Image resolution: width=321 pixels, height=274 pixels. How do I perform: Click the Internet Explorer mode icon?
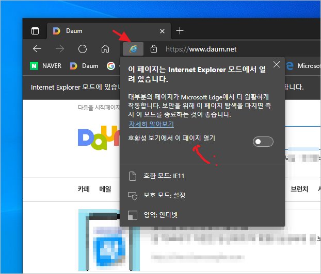click(133, 49)
